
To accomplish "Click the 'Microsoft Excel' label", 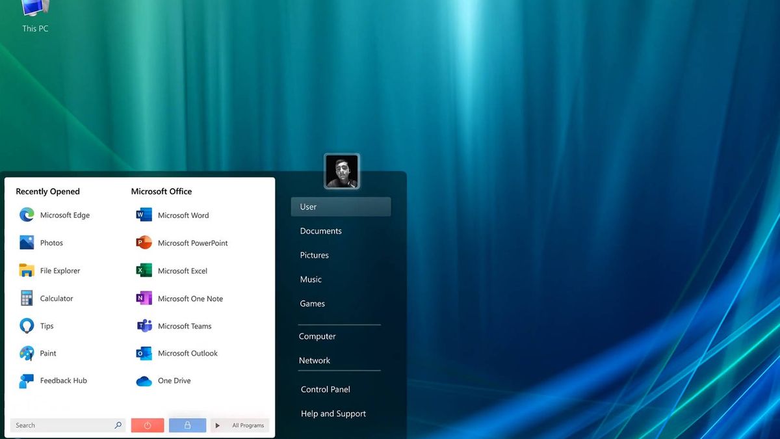I will [183, 271].
